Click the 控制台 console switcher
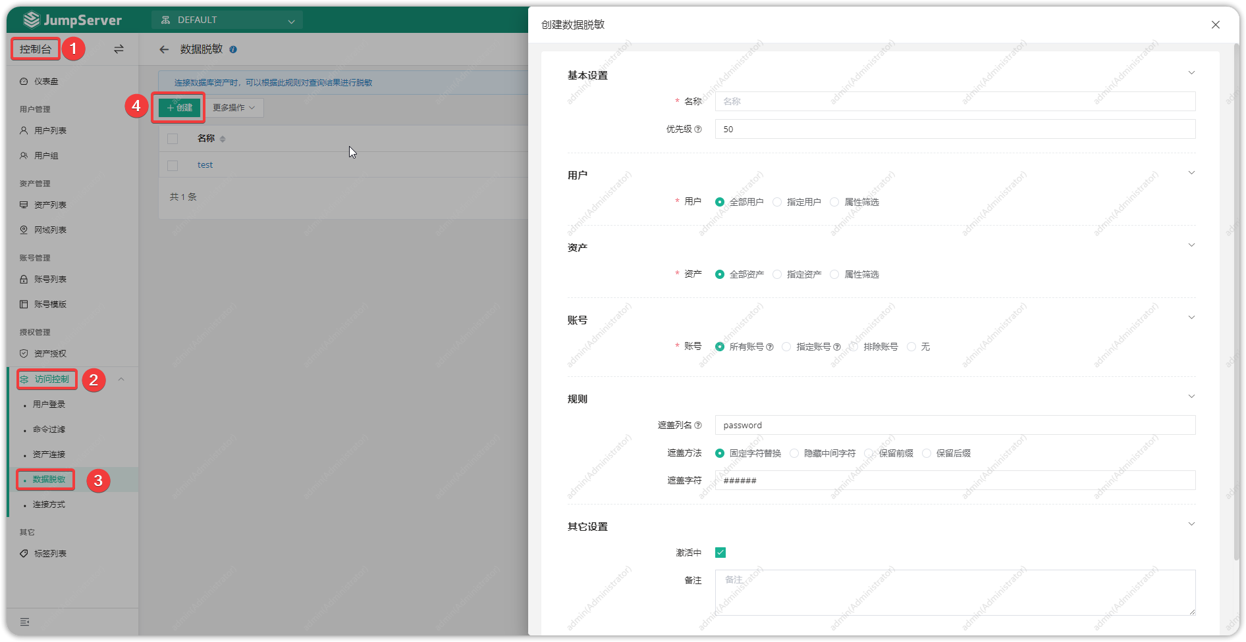Viewport: 1246px width, 642px height. click(36, 49)
